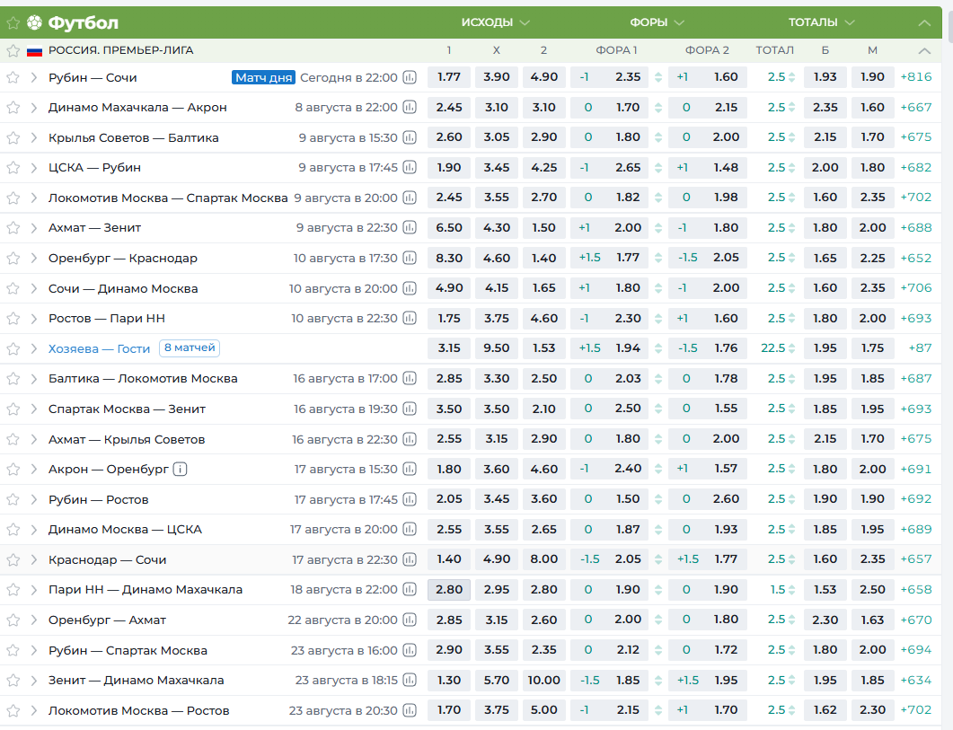Viewport: 953px width, 730px height.
Task: Open statistics icon for Ростов — Пари НН
Action: pyautogui.click(x=410, y=319)
